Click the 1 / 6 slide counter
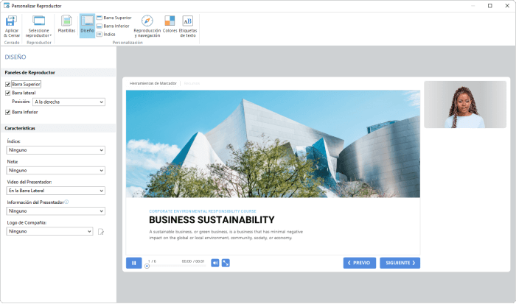This screenshot has width=516, height=304. coord(152,261)
